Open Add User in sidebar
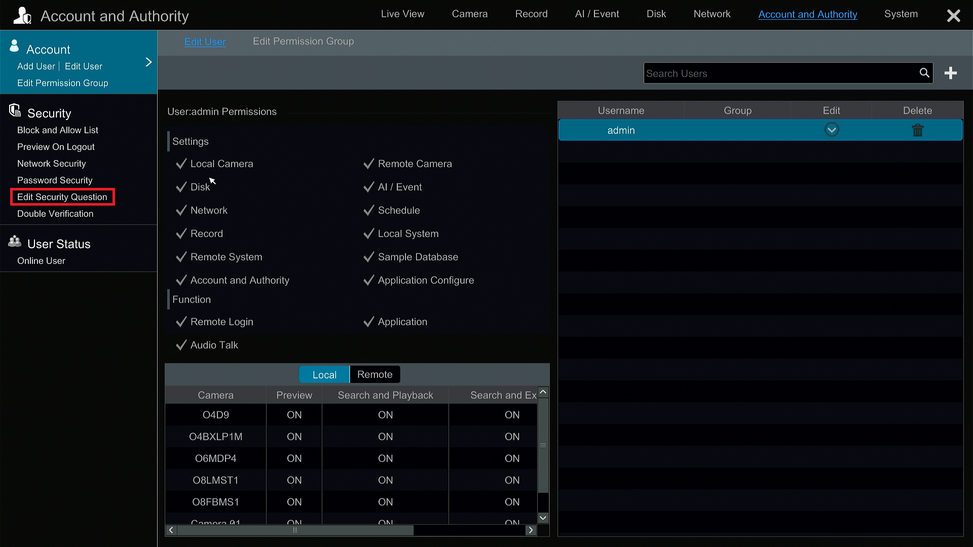 (36, 66)
